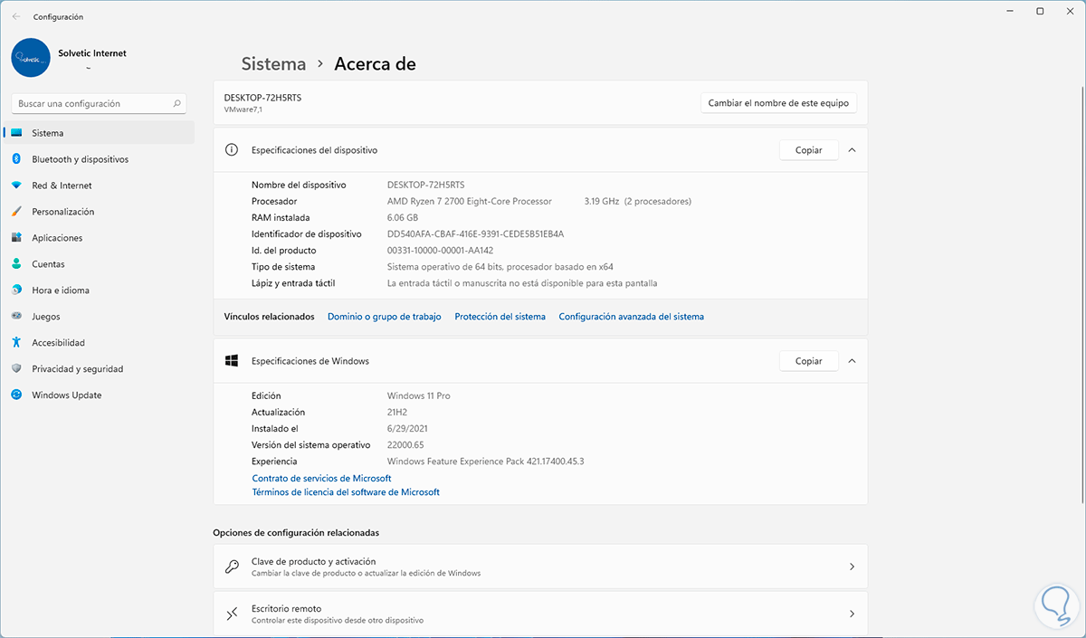Go to Personalización settings
The image size is (1086, 638).
pyautogui.click(x=62, y=212)
